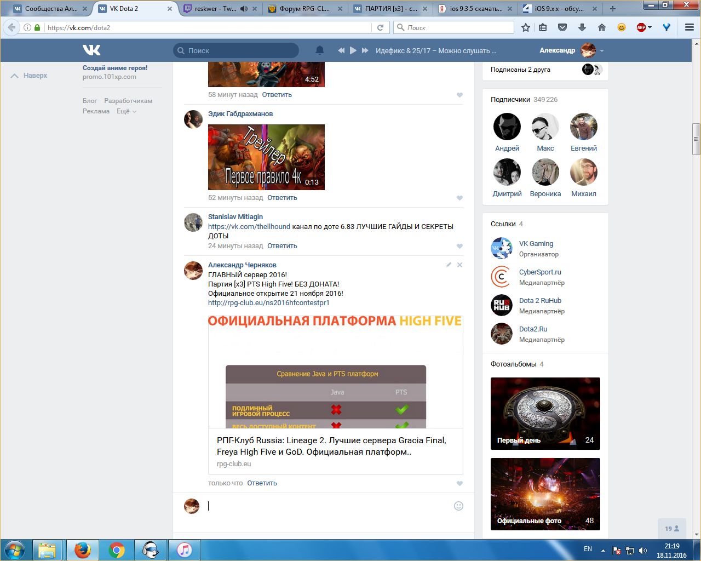Expand the Ещё menu
Image resolution: width=701 pixels, height=561 pixels.
pyautogui.click(x=126, y=111)
